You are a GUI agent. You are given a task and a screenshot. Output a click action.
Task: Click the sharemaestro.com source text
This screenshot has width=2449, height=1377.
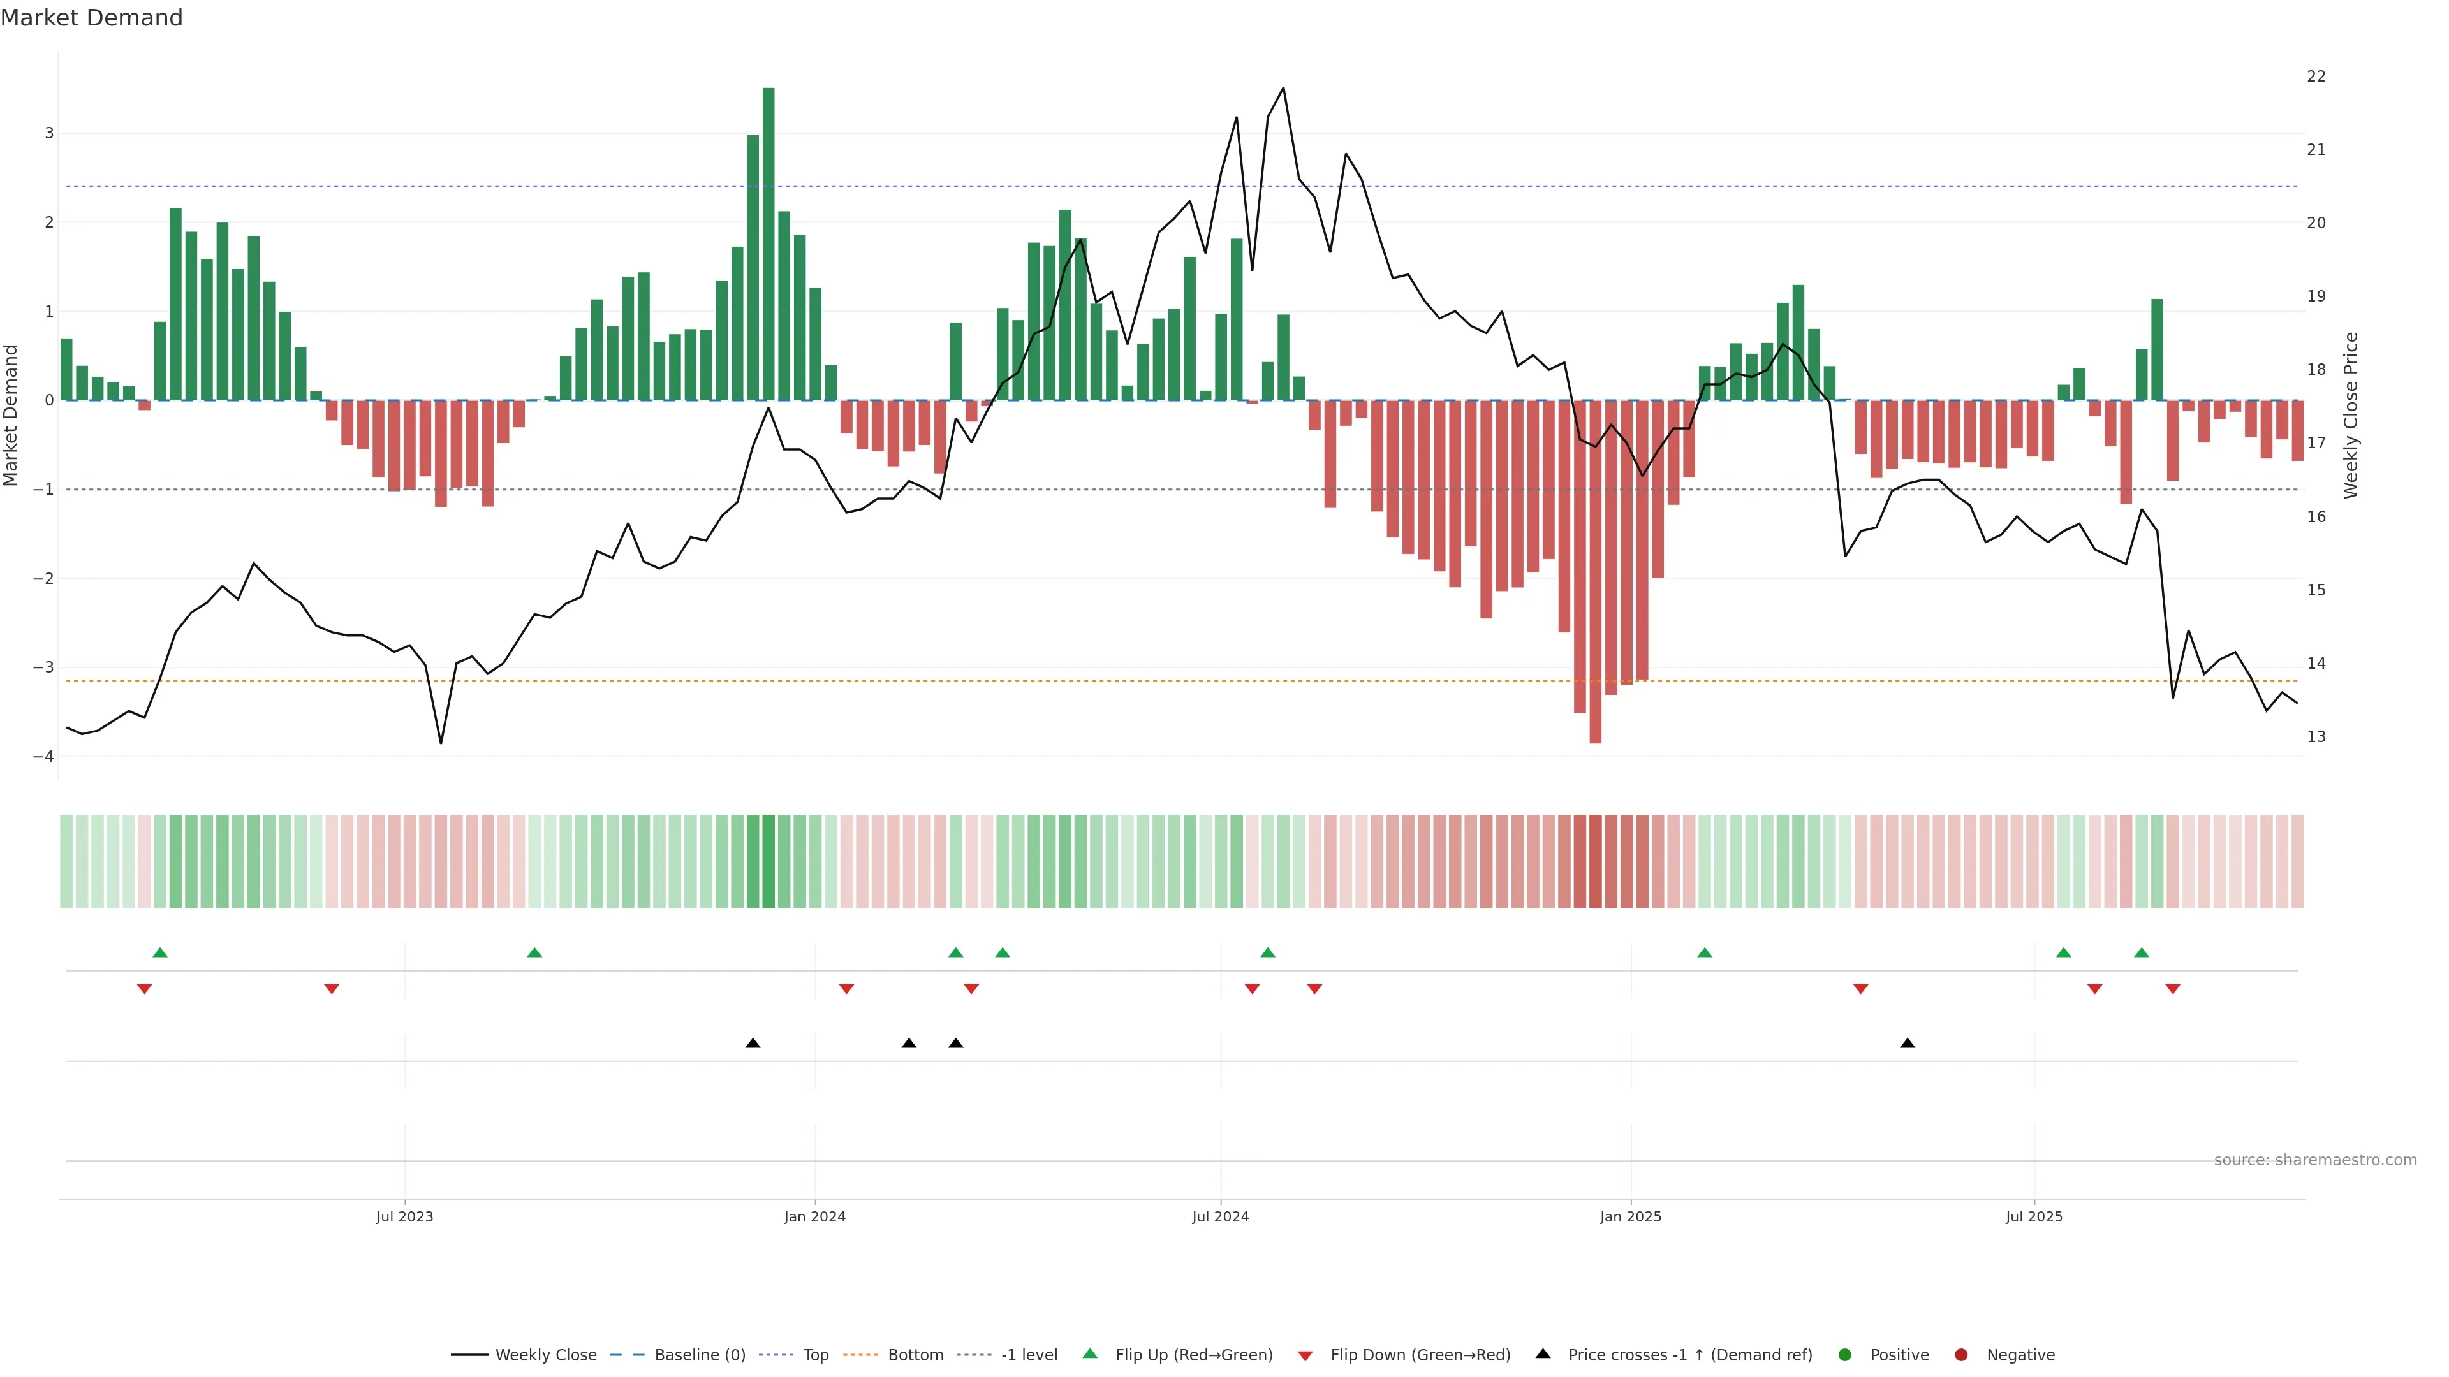tap(2315, 1160)
